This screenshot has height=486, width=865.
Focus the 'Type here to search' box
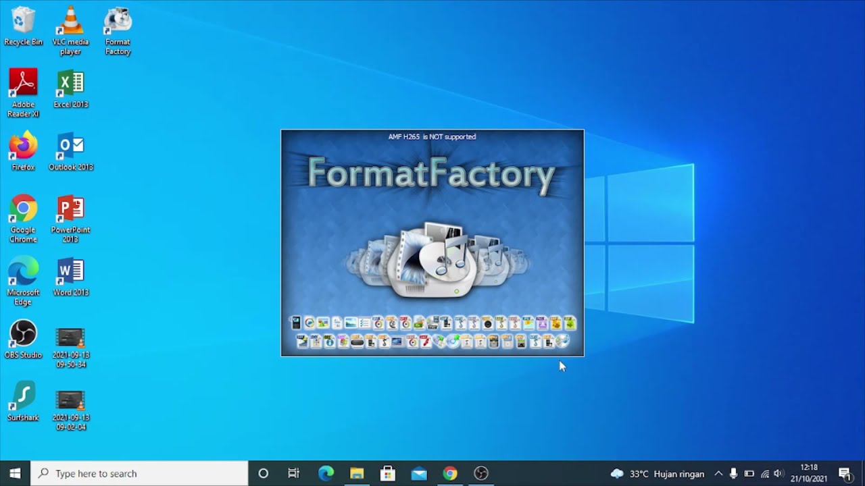click(140, 473)
